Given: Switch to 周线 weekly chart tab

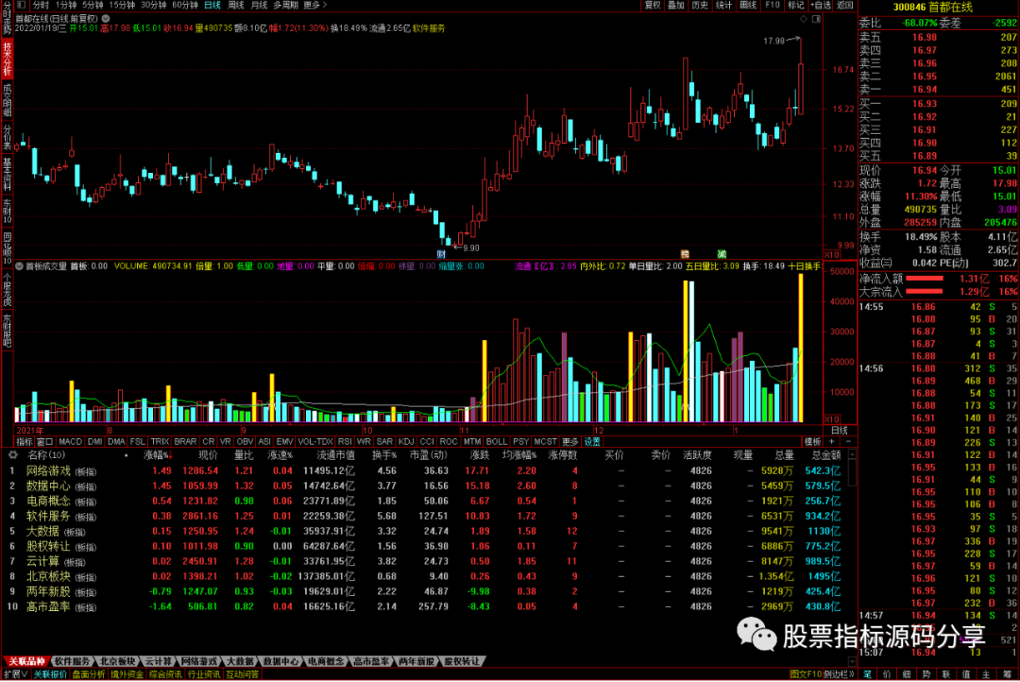Looking at the screenshot, I should pos(236,5).
